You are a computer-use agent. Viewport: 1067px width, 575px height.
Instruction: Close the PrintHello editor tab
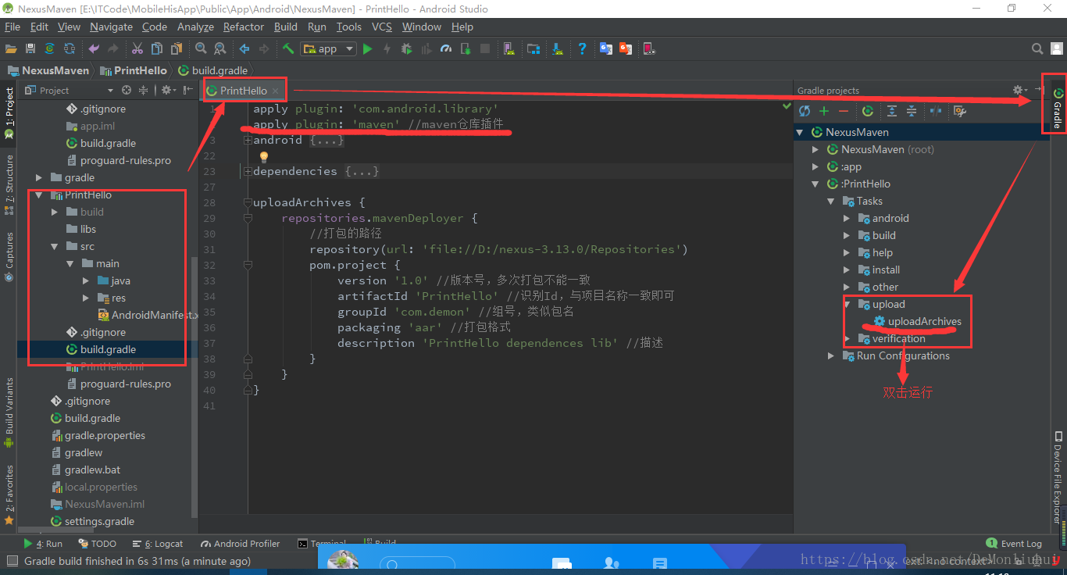pos(275,91)
